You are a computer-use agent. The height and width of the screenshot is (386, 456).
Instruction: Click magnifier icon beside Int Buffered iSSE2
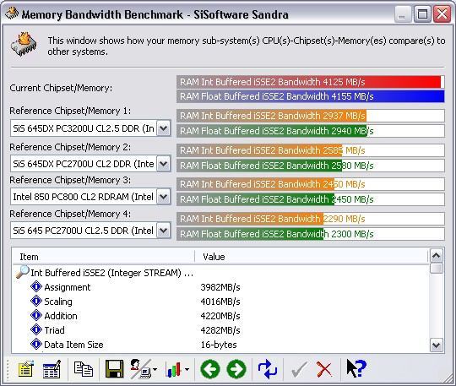coord(23,272)
